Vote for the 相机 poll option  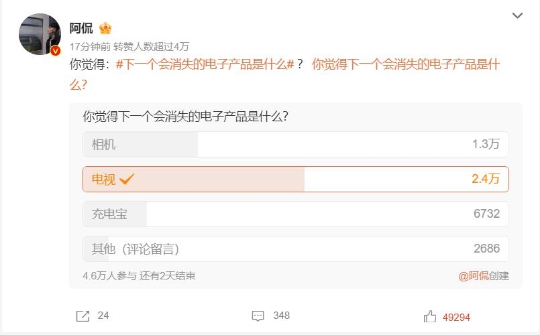tap(295, 144)
